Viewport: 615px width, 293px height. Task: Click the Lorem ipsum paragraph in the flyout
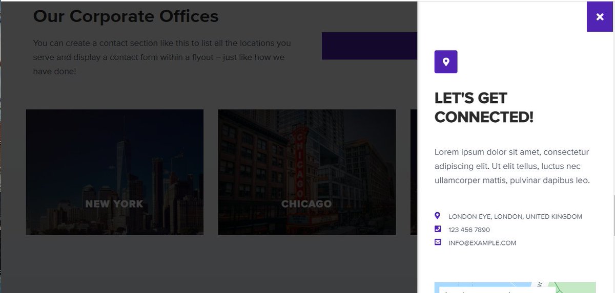coord(512,166)
